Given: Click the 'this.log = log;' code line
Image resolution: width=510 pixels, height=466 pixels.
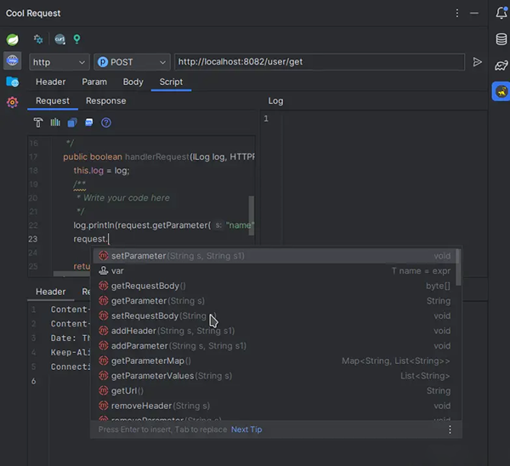Looking at the screenshot, I should (x=101, y=171).
